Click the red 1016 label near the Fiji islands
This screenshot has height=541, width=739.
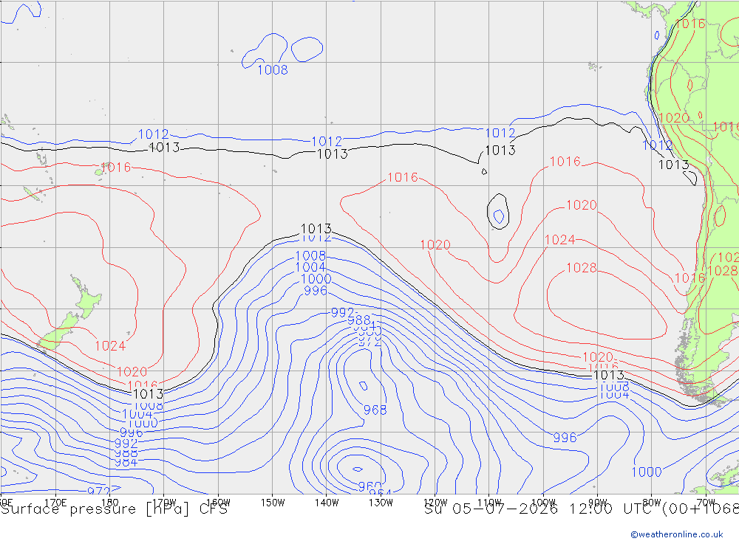pos(115,168)
